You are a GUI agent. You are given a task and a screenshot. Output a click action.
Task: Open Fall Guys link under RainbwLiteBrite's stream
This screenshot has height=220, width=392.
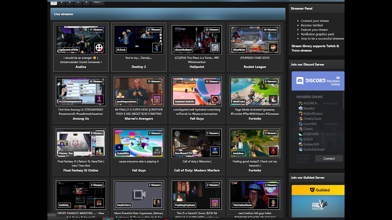197,119
